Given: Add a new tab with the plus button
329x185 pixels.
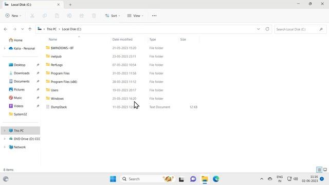Looking at the screenshot, I should point(70,5).
